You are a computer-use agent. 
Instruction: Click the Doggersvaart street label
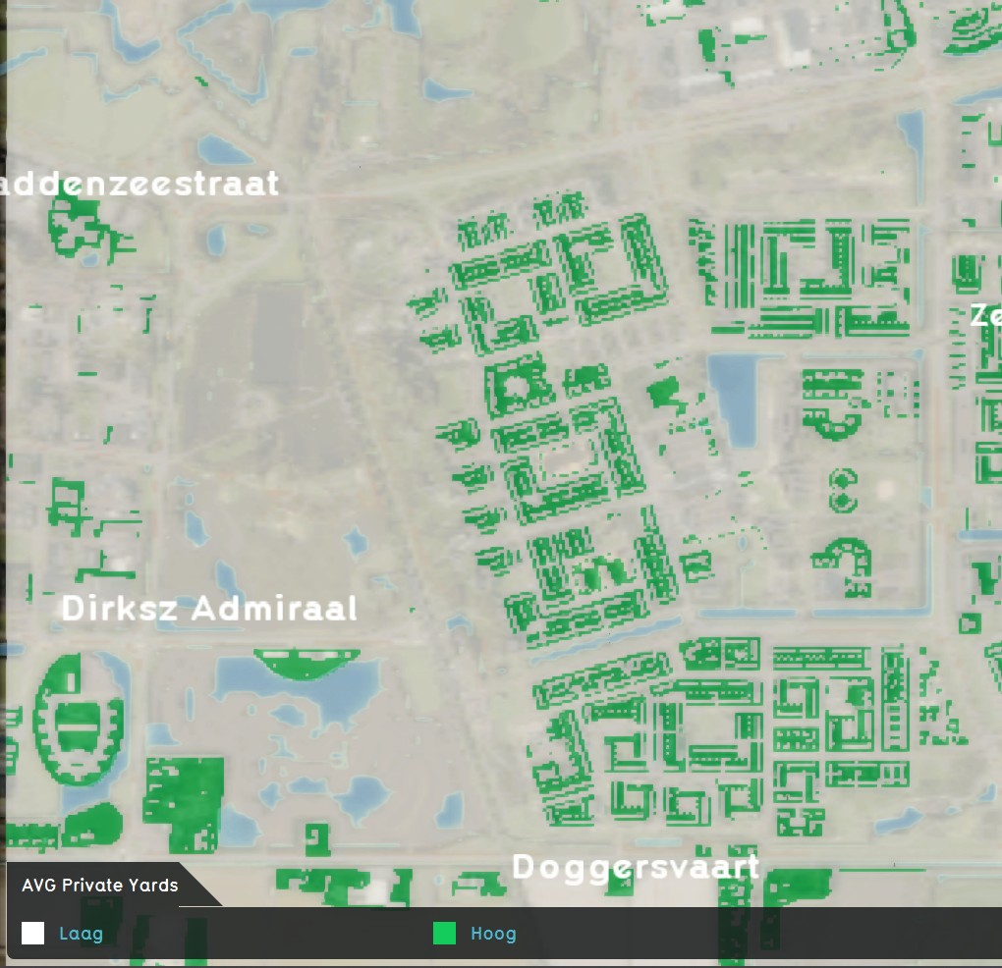[635, 868]
